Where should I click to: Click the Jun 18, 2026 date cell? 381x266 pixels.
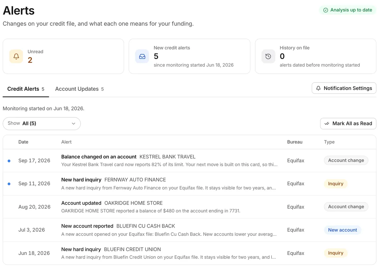[34, 253]
